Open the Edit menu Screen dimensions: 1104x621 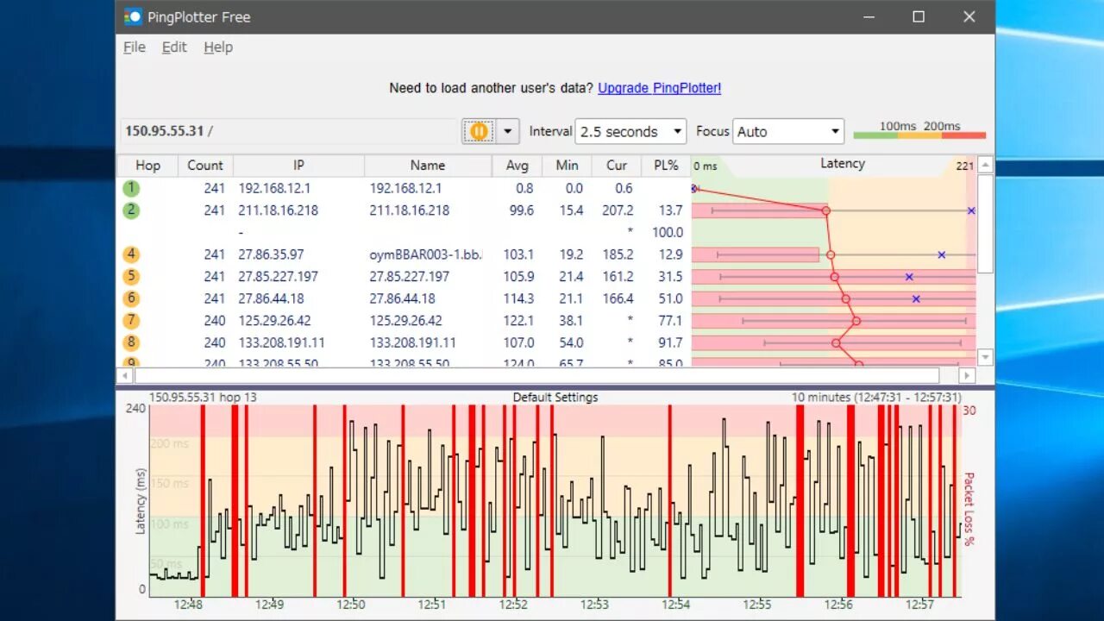(174, 47)
